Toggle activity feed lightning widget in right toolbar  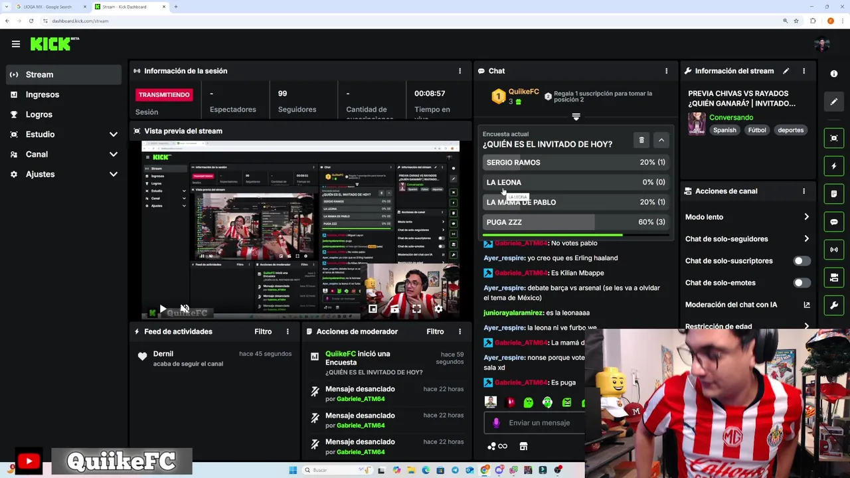coord(834,166)
